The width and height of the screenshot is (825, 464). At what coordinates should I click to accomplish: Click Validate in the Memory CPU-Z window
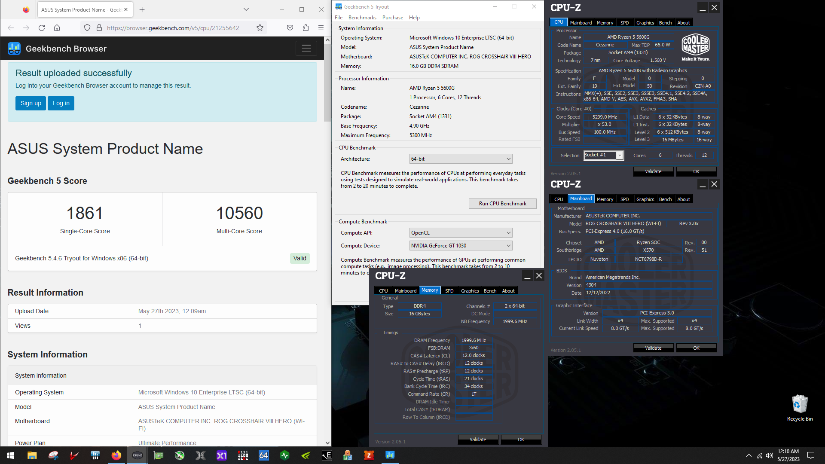tap(478, 440)
